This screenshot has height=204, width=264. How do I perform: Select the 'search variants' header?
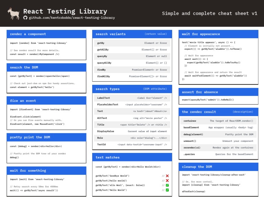pos(132,34)
